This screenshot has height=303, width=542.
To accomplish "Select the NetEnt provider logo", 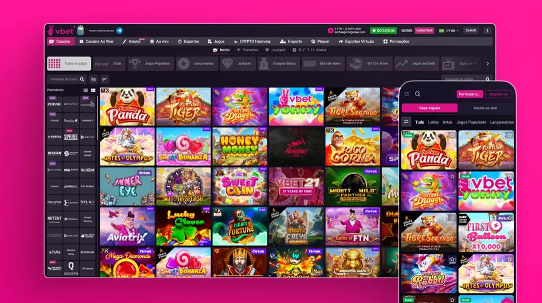I will 54,219.
